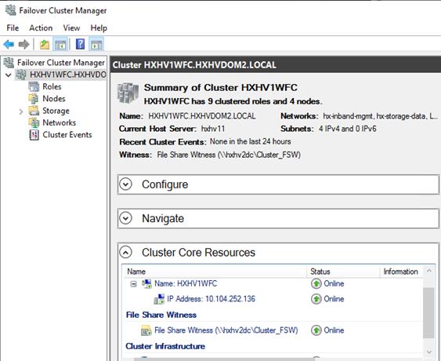The width and height of the screenshot is (441, 361).
Task: Open the View menu
Action: click(x=71, y=28)
